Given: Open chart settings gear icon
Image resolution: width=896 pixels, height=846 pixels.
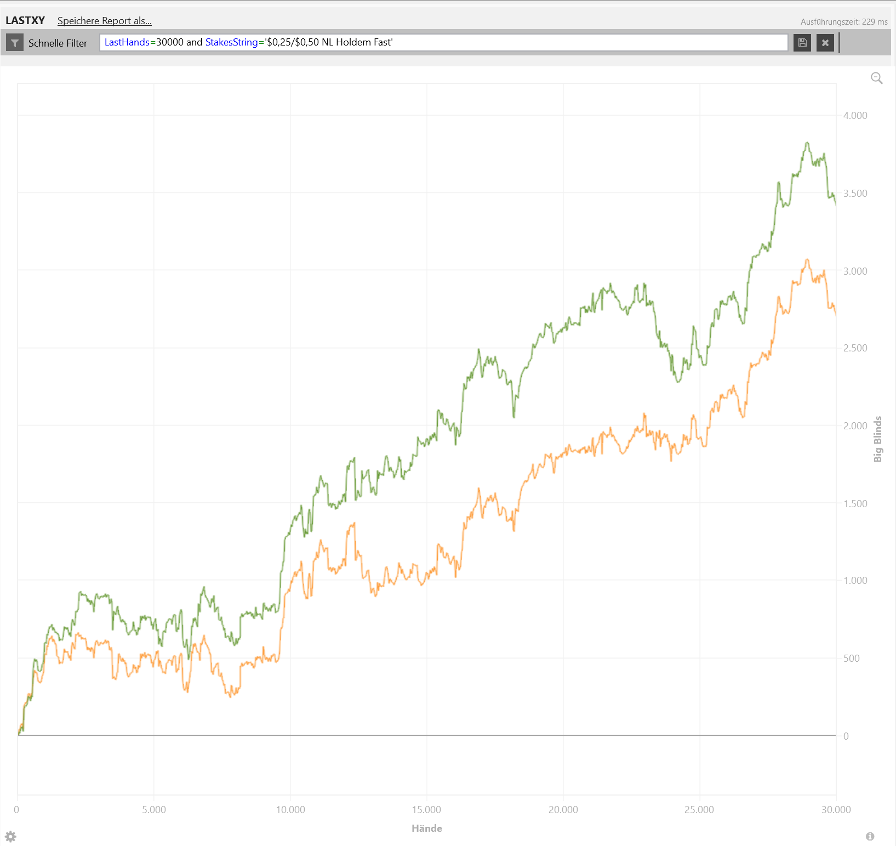Looking at the screenshot, I should 10,837.
